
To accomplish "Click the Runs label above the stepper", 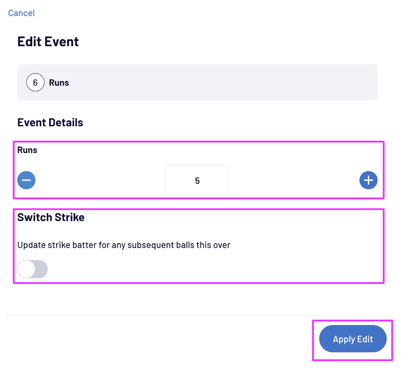I will 27,150.
